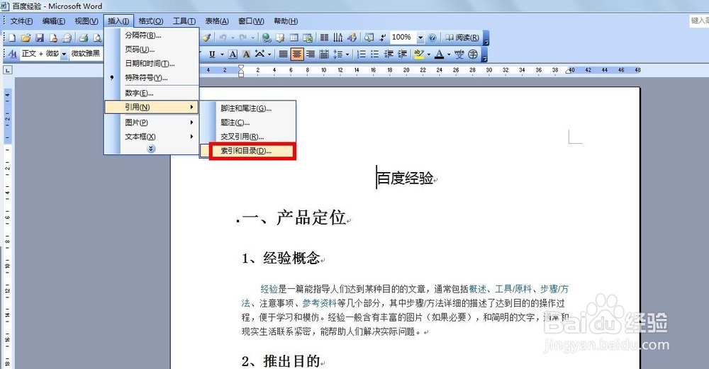Open the 编辑(E) menu

[54, 21]
